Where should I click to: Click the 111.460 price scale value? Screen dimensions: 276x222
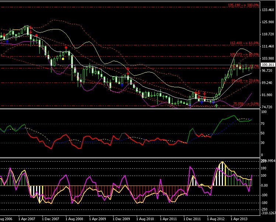coord(268,46)
